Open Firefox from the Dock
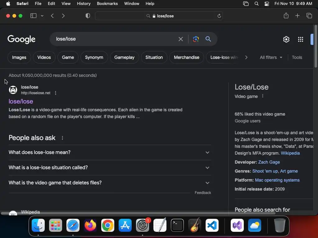318x238 pixels. 90,225
